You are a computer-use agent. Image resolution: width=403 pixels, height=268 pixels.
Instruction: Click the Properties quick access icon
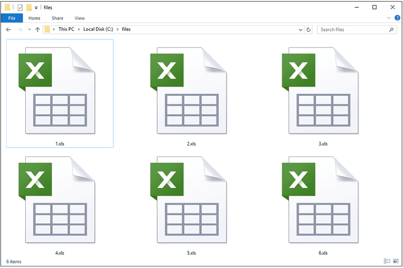(20, 8)
